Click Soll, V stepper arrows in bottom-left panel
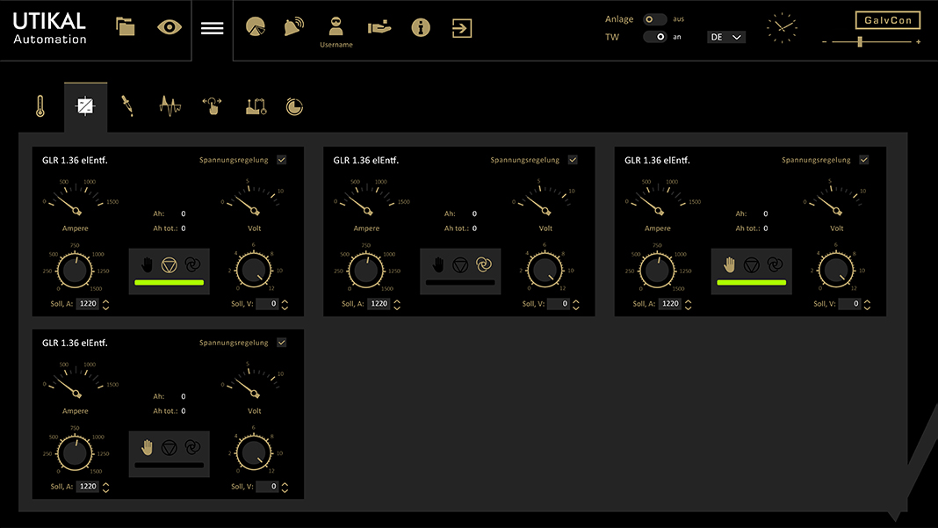Screen dimensions: 938x528 point(285,487)
